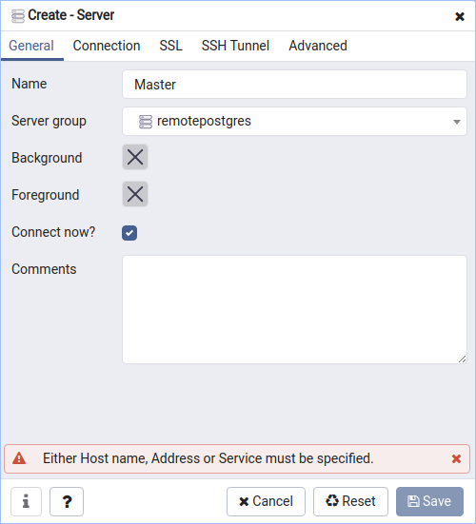Click the Comments resize handle
The width and height of the screenshot is (476, 524).
463,359
